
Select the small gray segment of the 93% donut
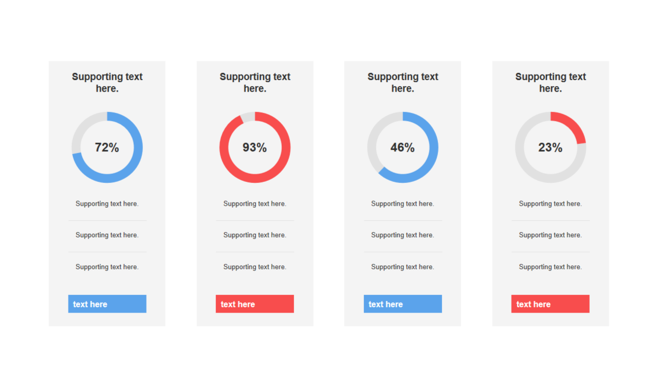248,117
